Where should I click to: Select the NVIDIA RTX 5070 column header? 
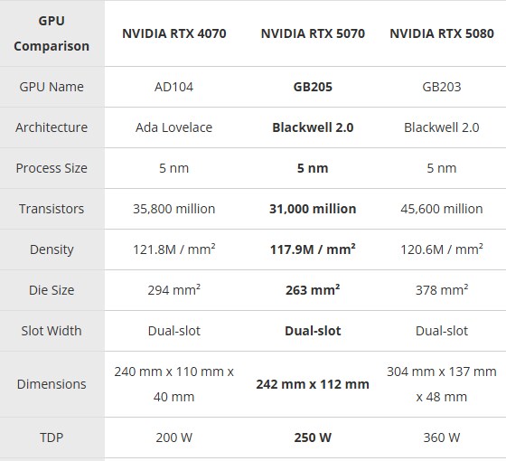pyautogui.click(x=313, y=33)
